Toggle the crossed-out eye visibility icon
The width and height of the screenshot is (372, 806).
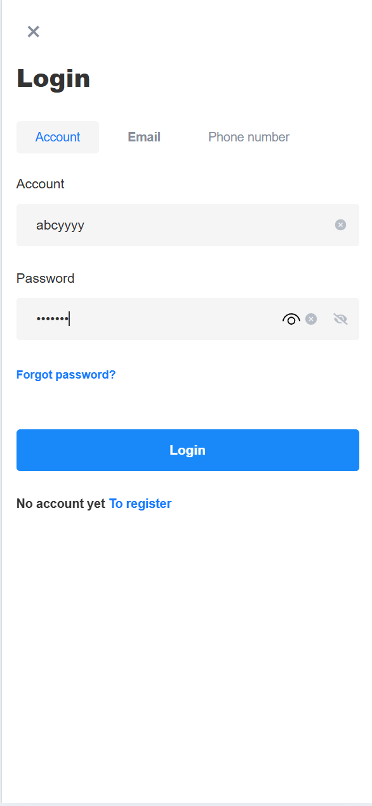click(x=341, y=319)
